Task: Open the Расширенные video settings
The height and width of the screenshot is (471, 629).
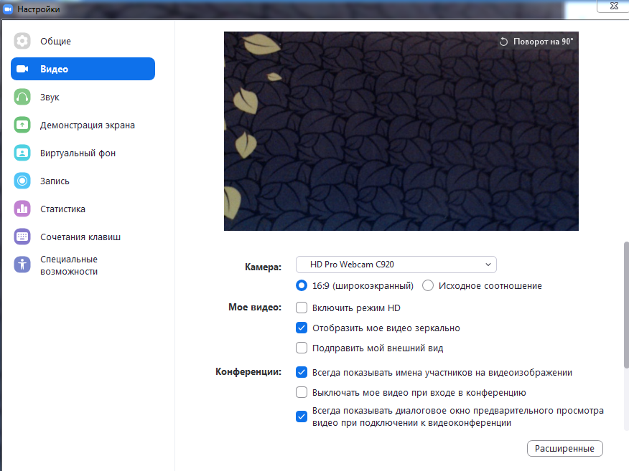Action: 565,449
